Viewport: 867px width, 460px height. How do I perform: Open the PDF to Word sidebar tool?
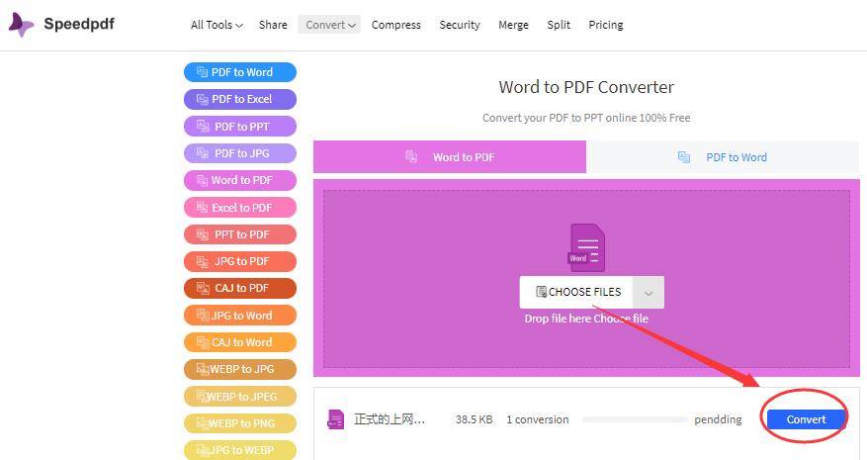(240, 72)
